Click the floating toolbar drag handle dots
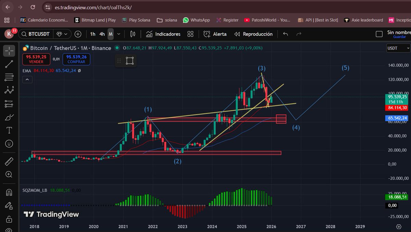Image resolution: width=411 pixels, height=232 pixels. (x=119, y=61)
